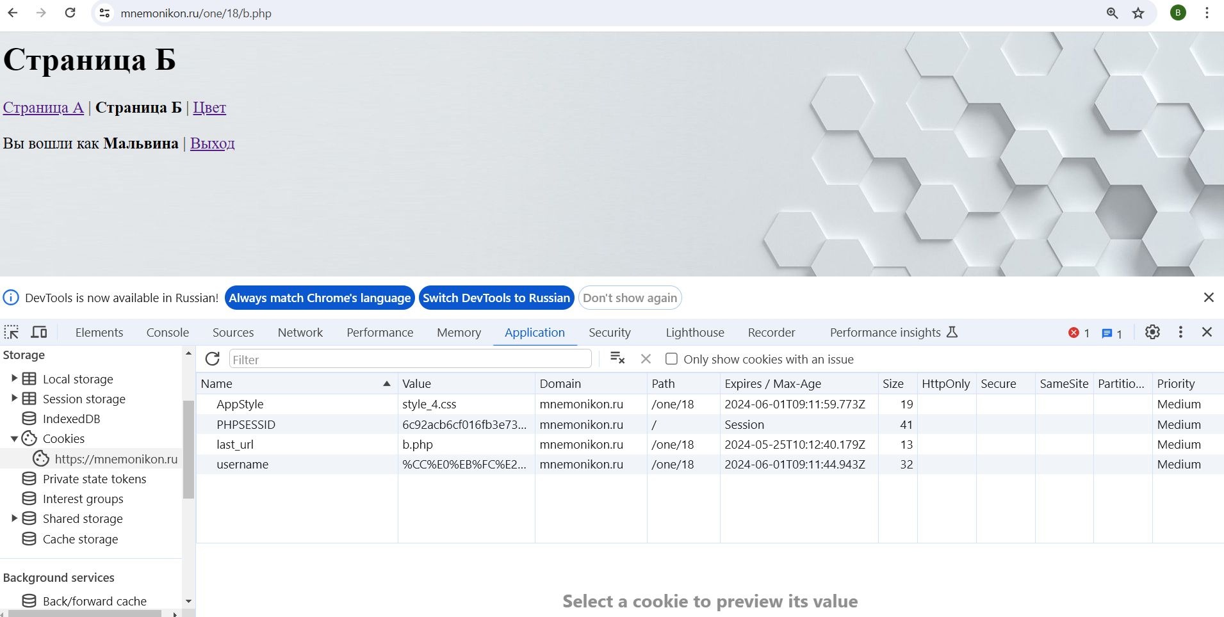This screenshot has width=1224, height=617.
Task: Open the Console tab
Action: pos(167,333)
